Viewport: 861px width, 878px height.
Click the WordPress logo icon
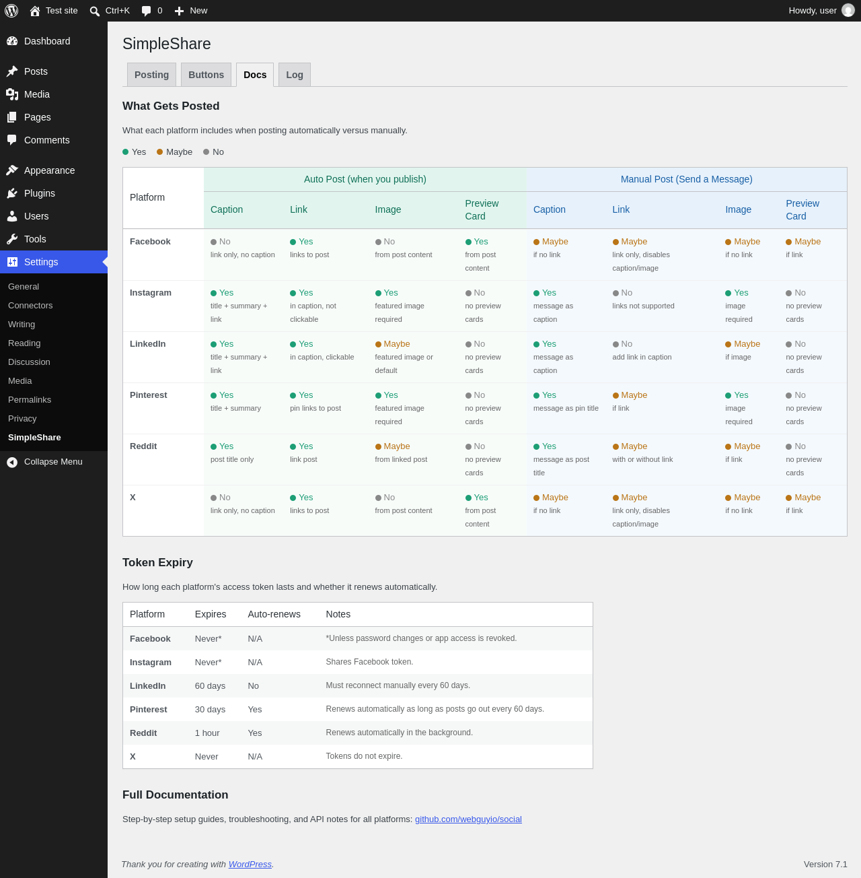click(x=11, y=11)
